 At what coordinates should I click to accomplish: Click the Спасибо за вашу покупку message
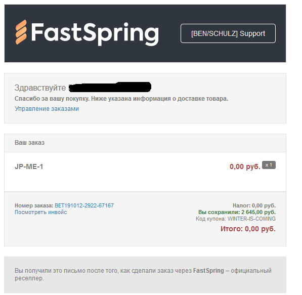(x=121, y=99)
